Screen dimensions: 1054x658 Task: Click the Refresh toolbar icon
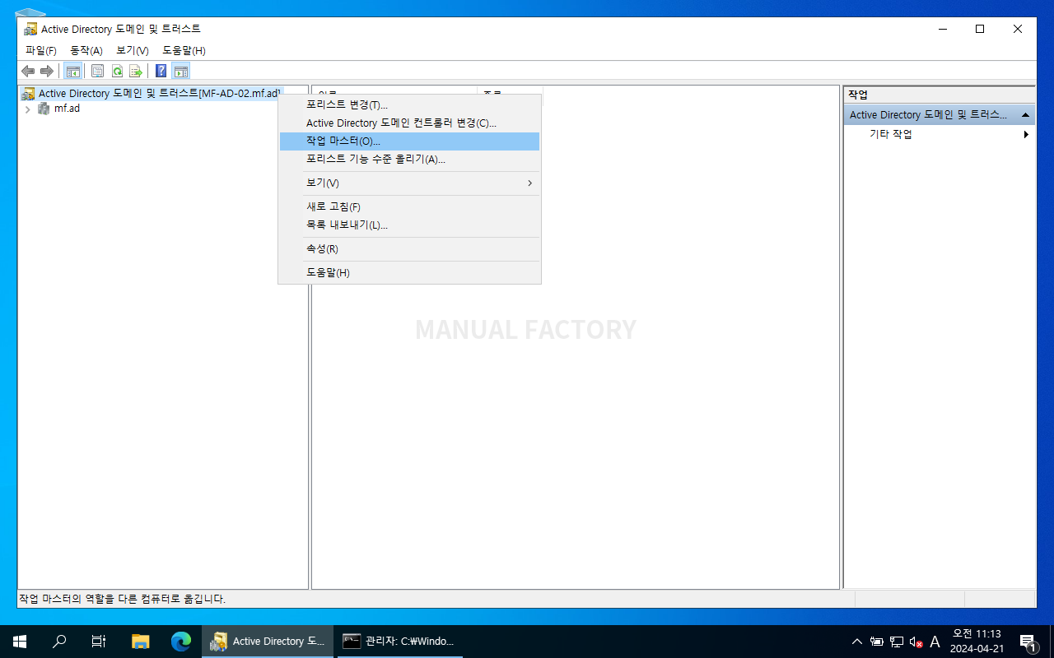pyautogui.click(x=117, y=71)
